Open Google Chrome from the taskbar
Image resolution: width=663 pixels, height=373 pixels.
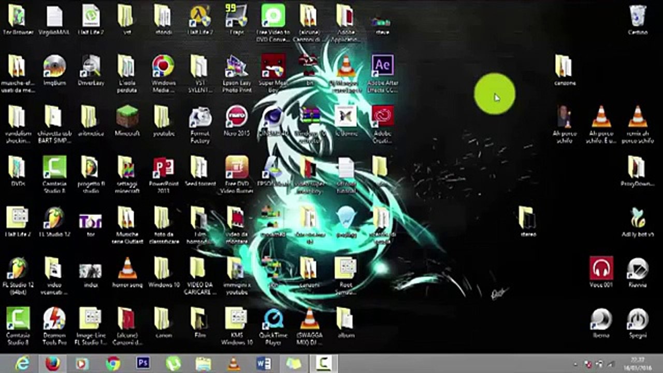point(112,364)
